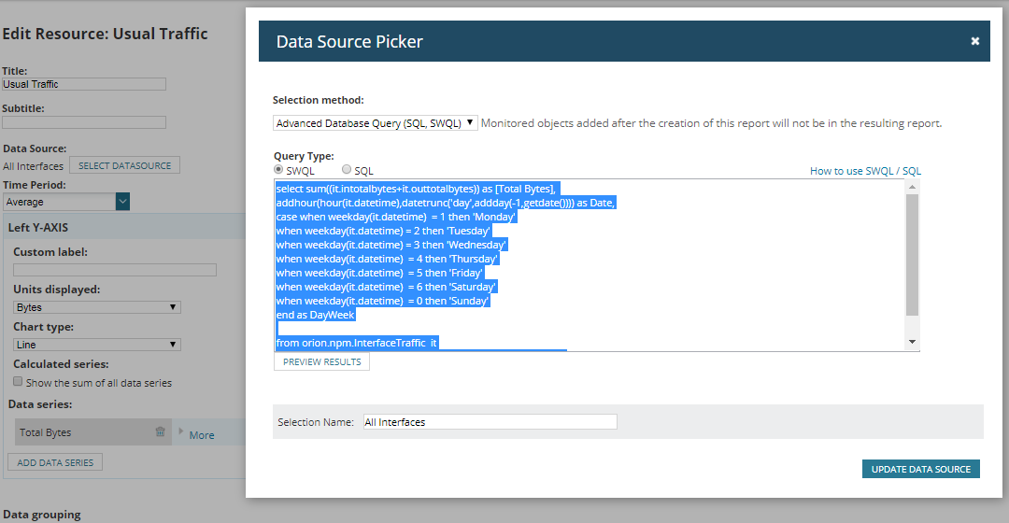The image size is (1009, 523).
Task: Click the query box scrollbar thumb
Action: (912, 255)
